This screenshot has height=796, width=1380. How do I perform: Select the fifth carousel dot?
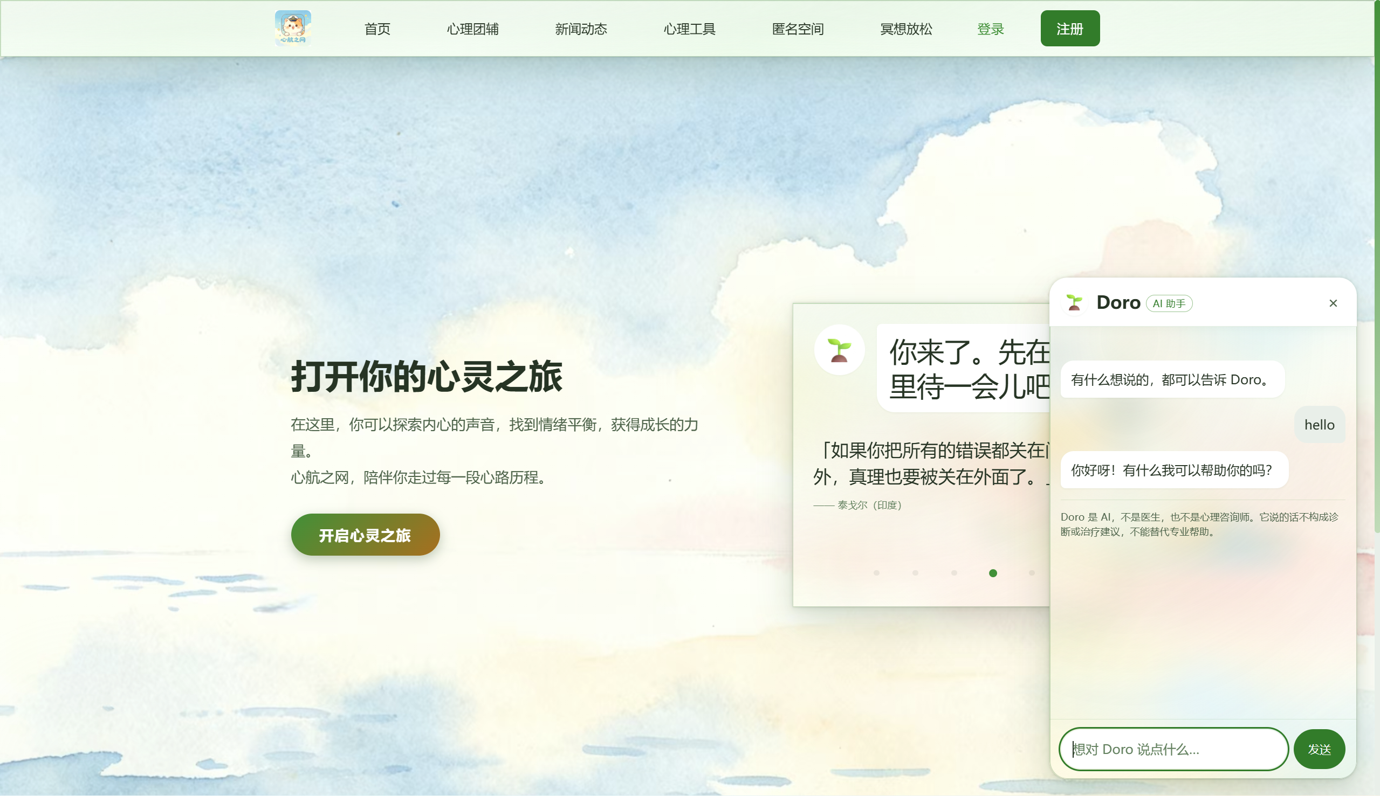[1032, 573]
